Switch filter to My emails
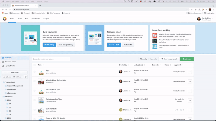The height and width of the screenshot is (121, 216). [x=153, y=59]
